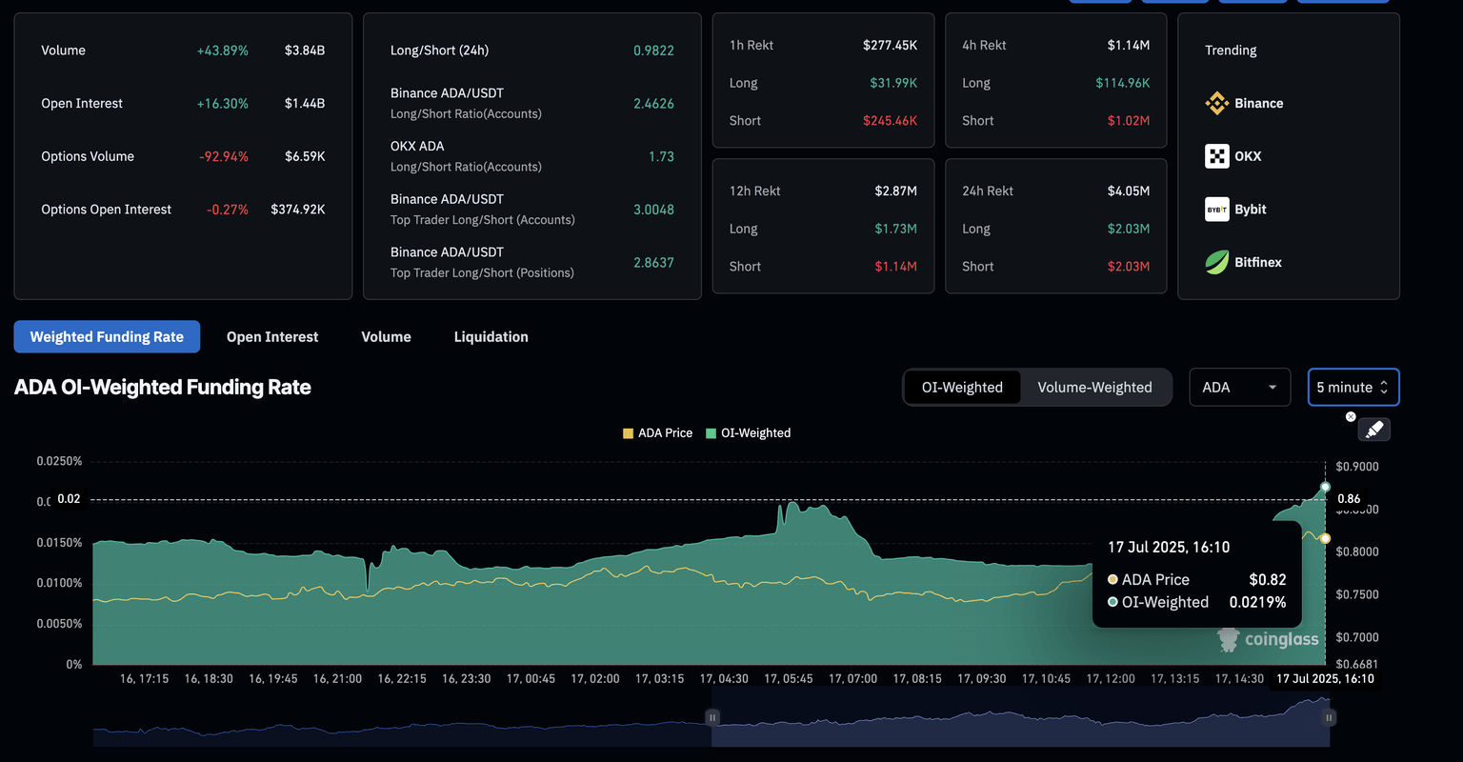Screen dimensions: 1463x762
Task: Activate the highlighter drawing tool on chart
Action: (1373, 430)
